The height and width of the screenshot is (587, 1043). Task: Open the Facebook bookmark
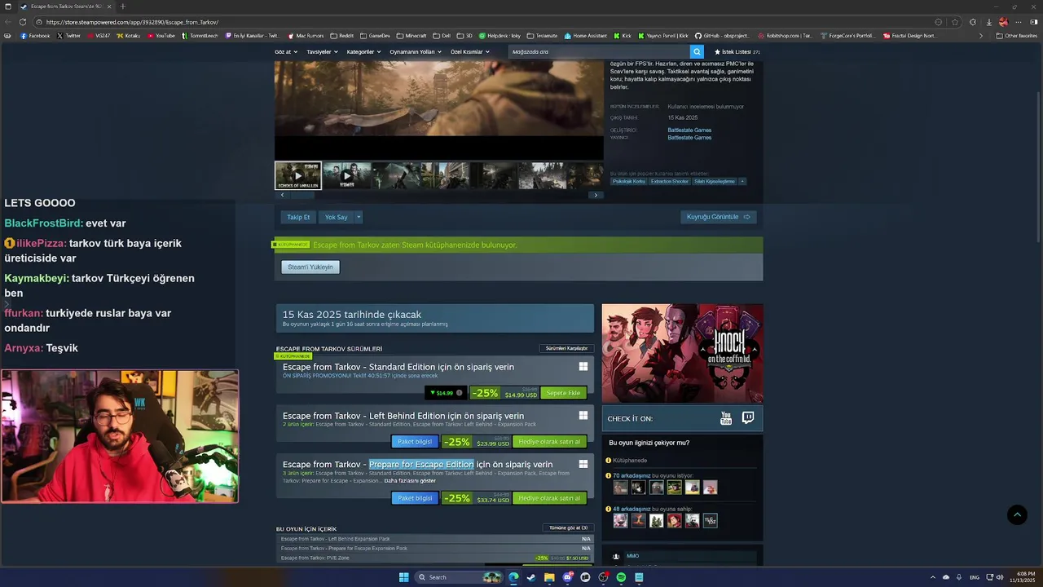[x=35, y=36]
